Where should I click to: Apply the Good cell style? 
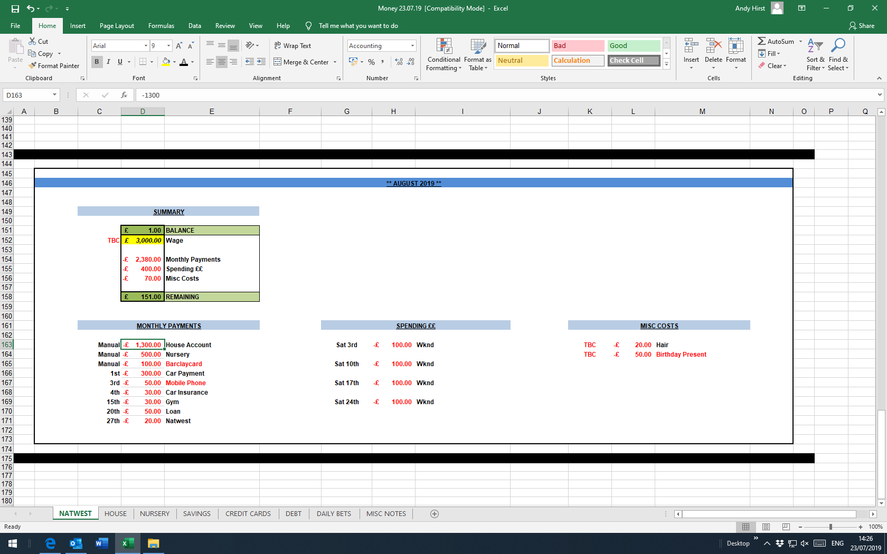pyautogui.click(x=633, y=46)
